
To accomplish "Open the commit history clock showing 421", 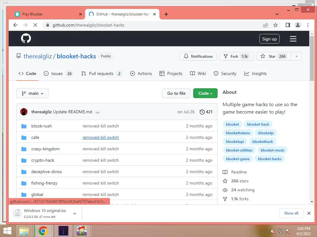I will 206,112.
